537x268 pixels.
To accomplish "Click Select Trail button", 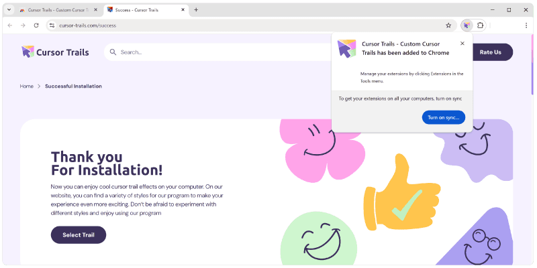I will pos(79,235).
